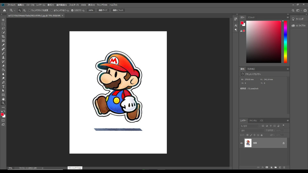Select the Type tool
The width and height of the screenshot is (308, 173).
(3, 86)
